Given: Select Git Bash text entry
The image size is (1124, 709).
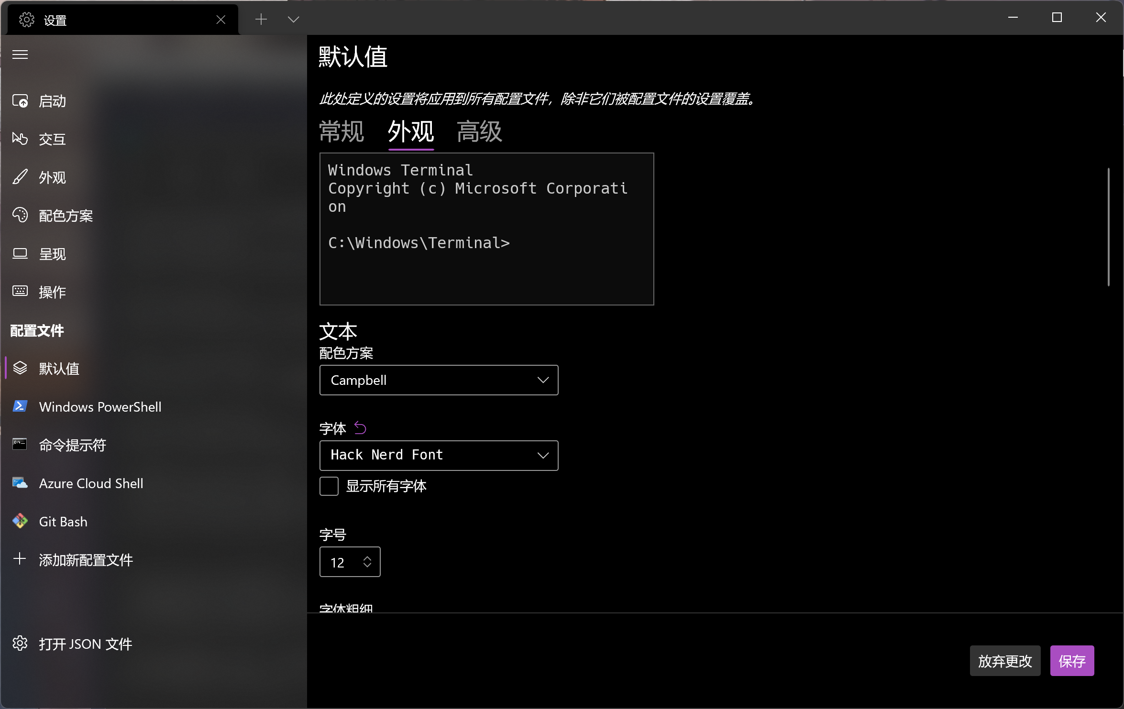Looking at the screenshot, I should tap(63, 522).
